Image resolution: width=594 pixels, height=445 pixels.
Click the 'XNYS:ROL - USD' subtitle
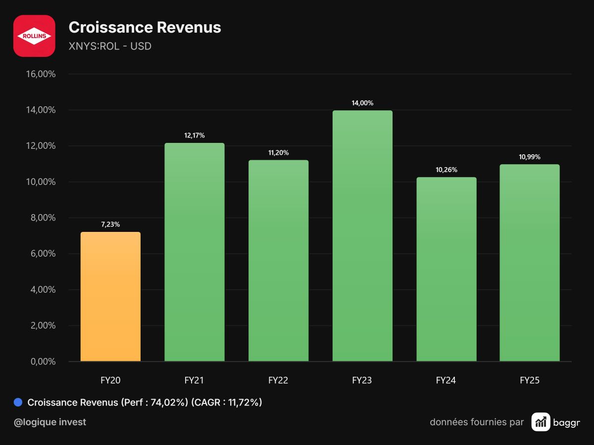110,46
